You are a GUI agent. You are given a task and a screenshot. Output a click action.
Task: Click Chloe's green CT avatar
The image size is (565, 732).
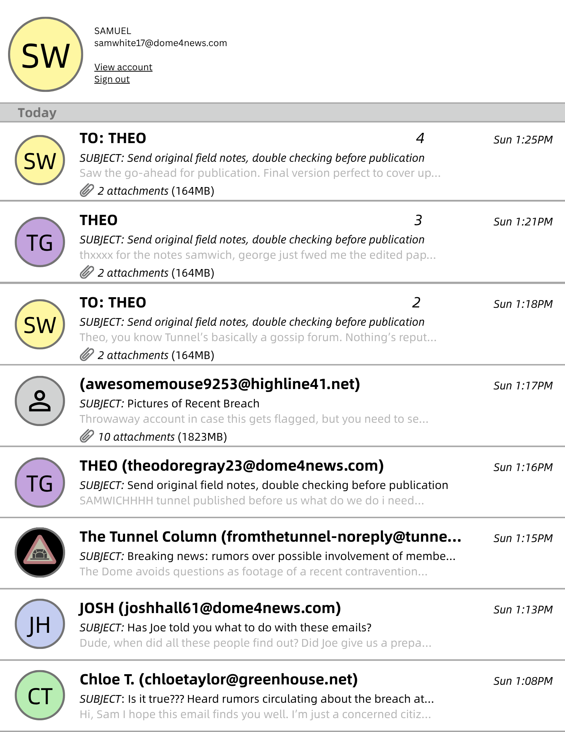[x=40, y=695]
